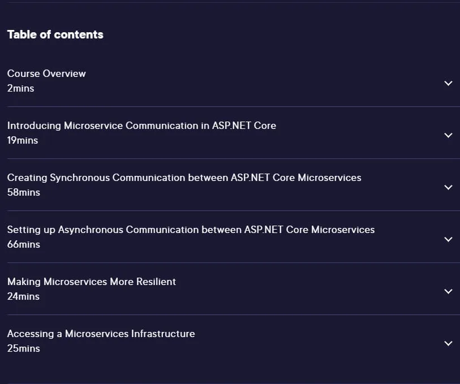Open Creating Synchronous Communication between ASP.NET Core Microservices

coord(184,178)
